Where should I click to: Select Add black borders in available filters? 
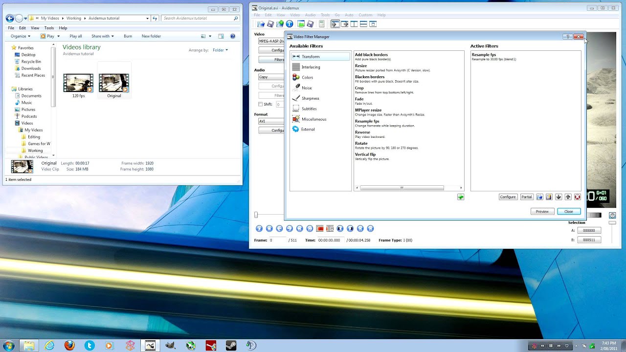371,55
